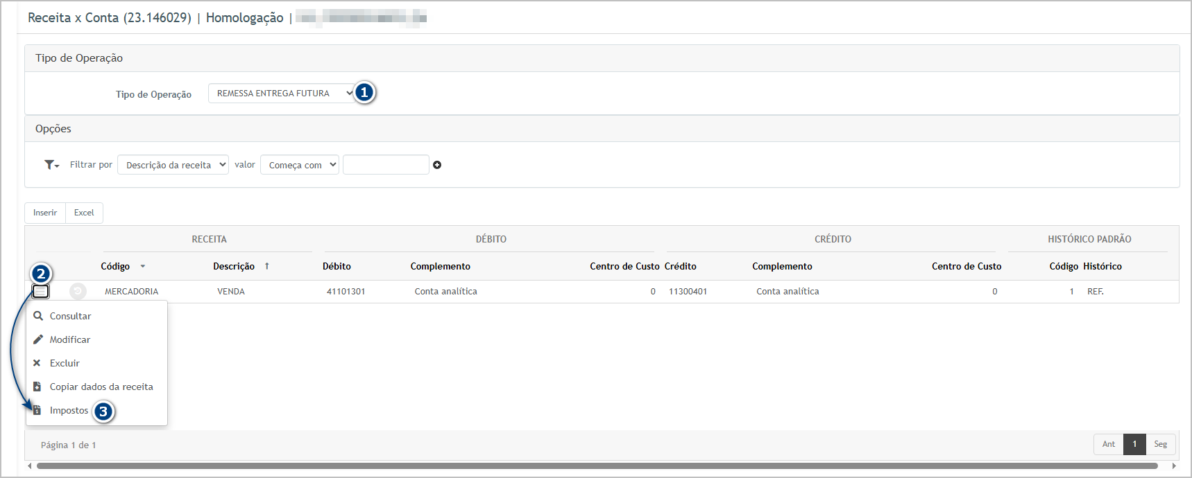Open the Tipo de Operação dropdown

pos(282,94)
